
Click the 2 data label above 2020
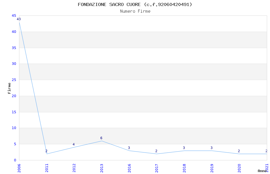239,151
